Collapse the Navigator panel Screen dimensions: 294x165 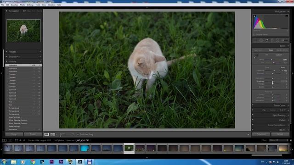(x=6, y=11)
